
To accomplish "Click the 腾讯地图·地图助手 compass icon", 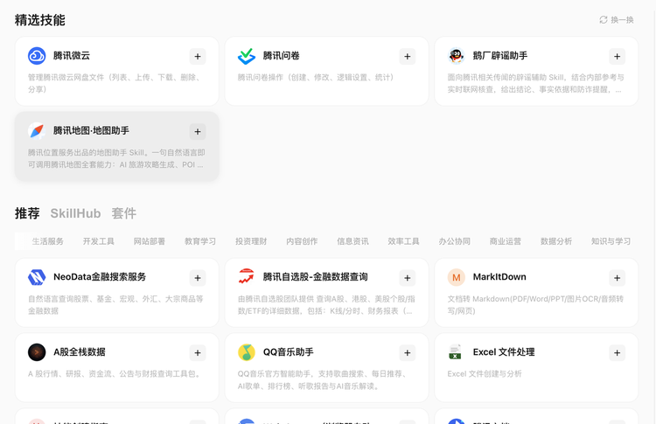I will (37, 131).
